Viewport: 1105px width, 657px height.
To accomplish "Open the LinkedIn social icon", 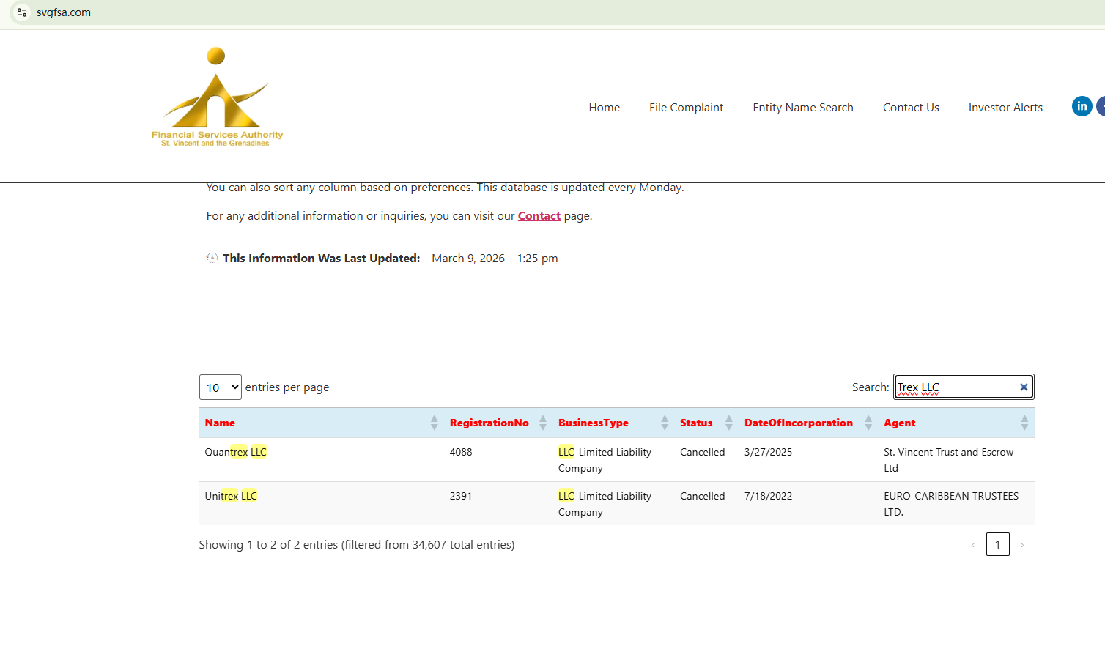I will click(1082, 106).
